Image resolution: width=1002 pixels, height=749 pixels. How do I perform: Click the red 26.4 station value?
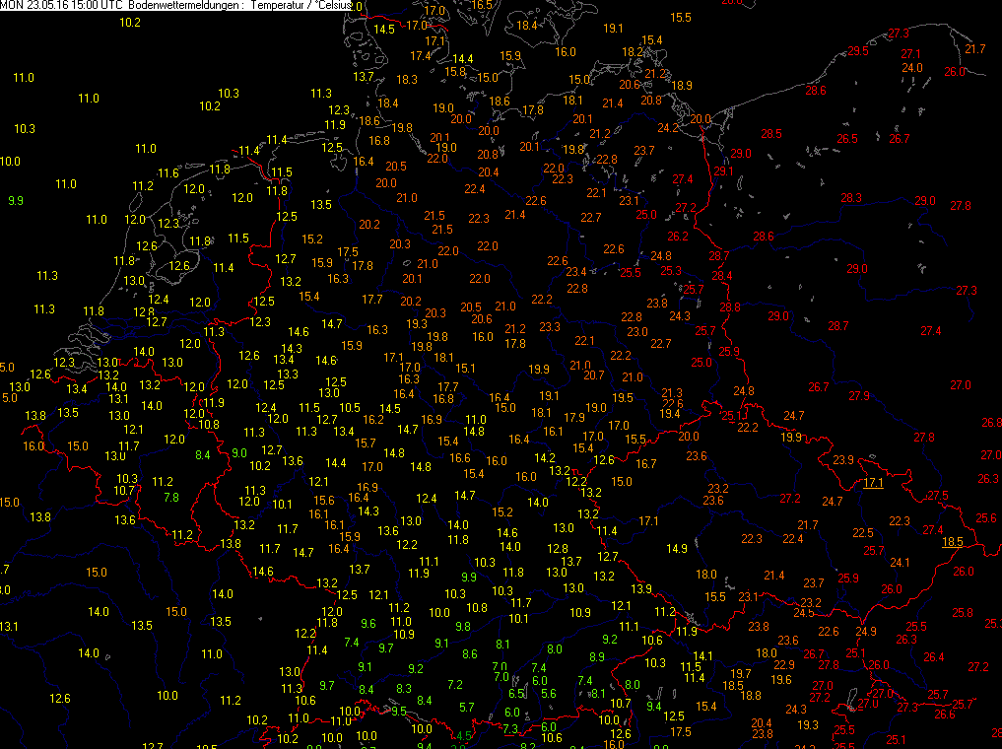pos(933,657)
